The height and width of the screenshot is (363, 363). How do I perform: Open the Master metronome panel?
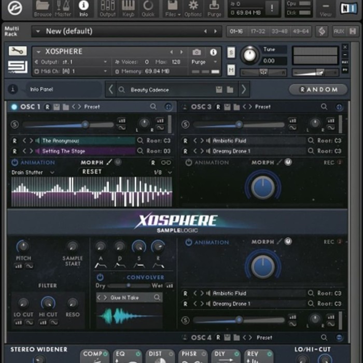coord(63,9)
